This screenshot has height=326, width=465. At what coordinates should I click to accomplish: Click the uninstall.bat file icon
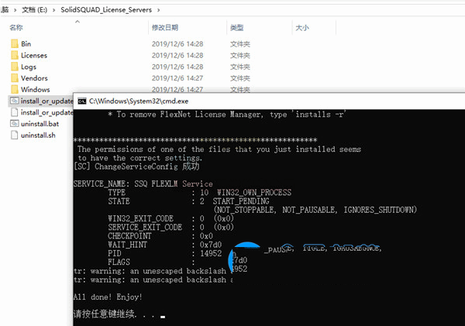point(15,124)
